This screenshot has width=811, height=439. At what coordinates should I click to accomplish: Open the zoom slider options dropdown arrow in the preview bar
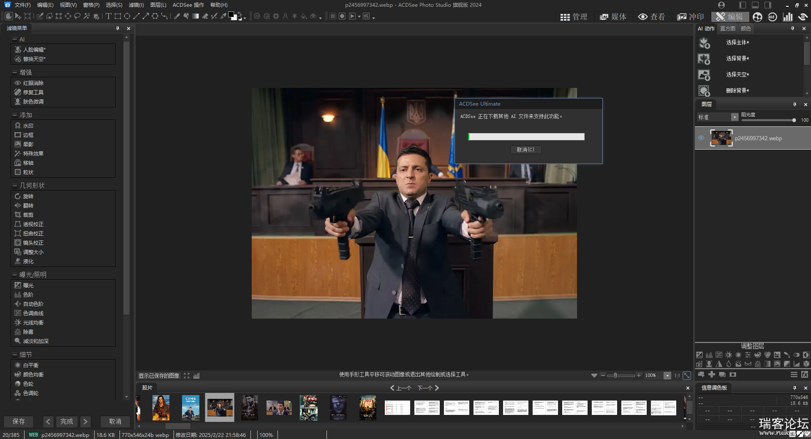[594, 375]
